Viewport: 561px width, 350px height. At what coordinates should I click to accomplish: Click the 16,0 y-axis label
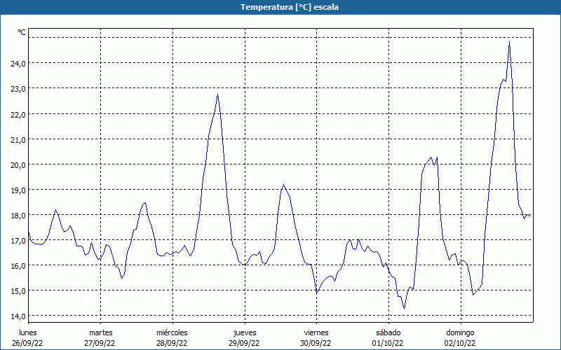click(18, 266)
